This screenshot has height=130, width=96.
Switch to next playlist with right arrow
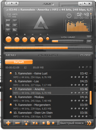click(53, 123)
